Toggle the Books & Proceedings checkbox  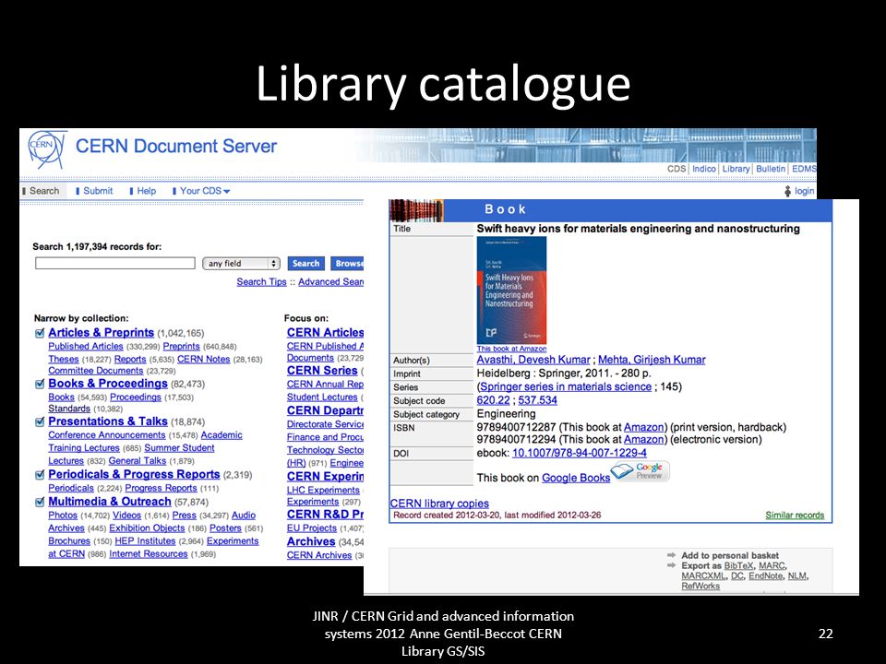click(x=40, y=384)
